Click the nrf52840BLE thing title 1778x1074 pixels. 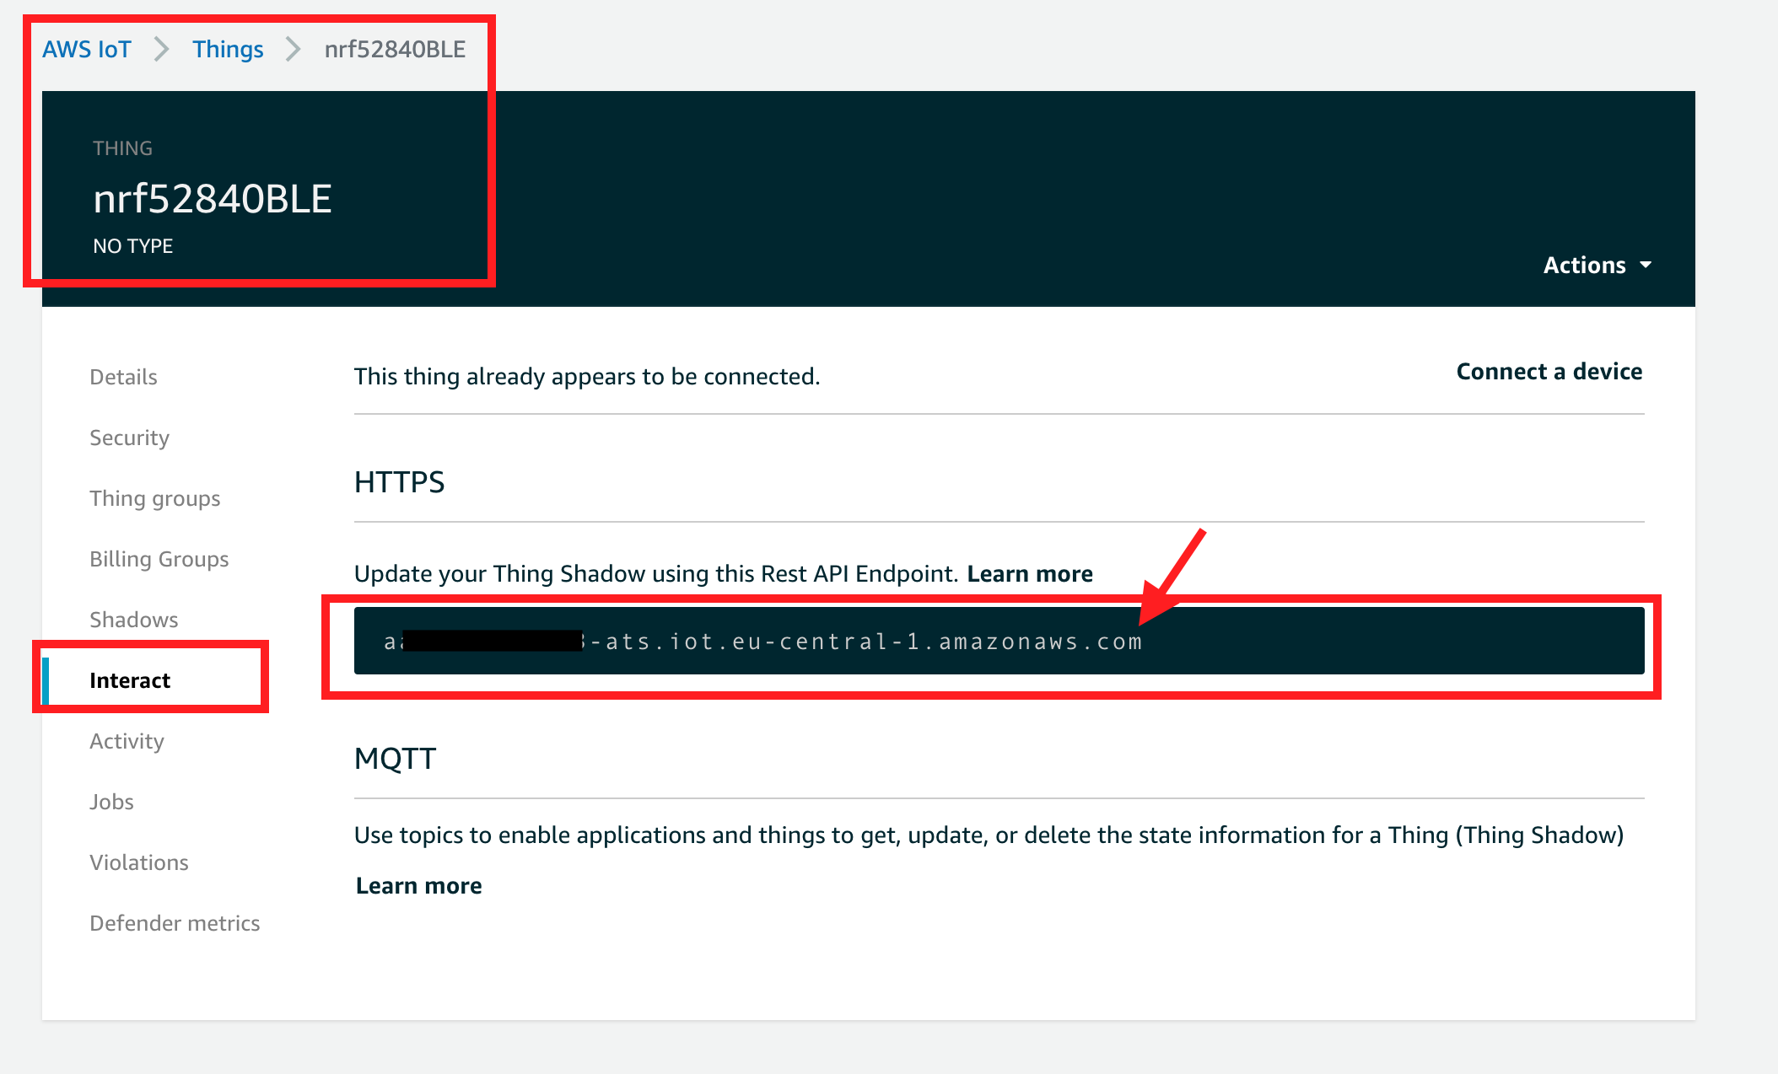click(212, 198)
